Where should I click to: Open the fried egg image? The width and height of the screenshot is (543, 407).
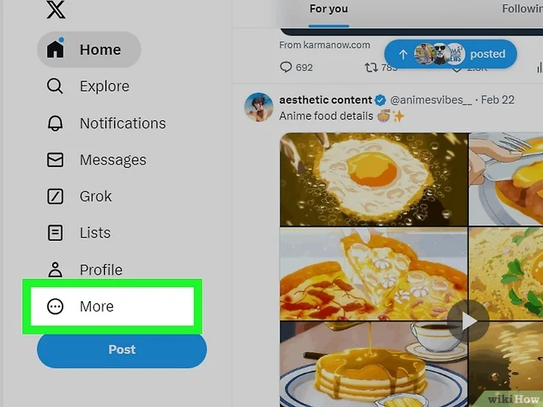coord(374,179)
